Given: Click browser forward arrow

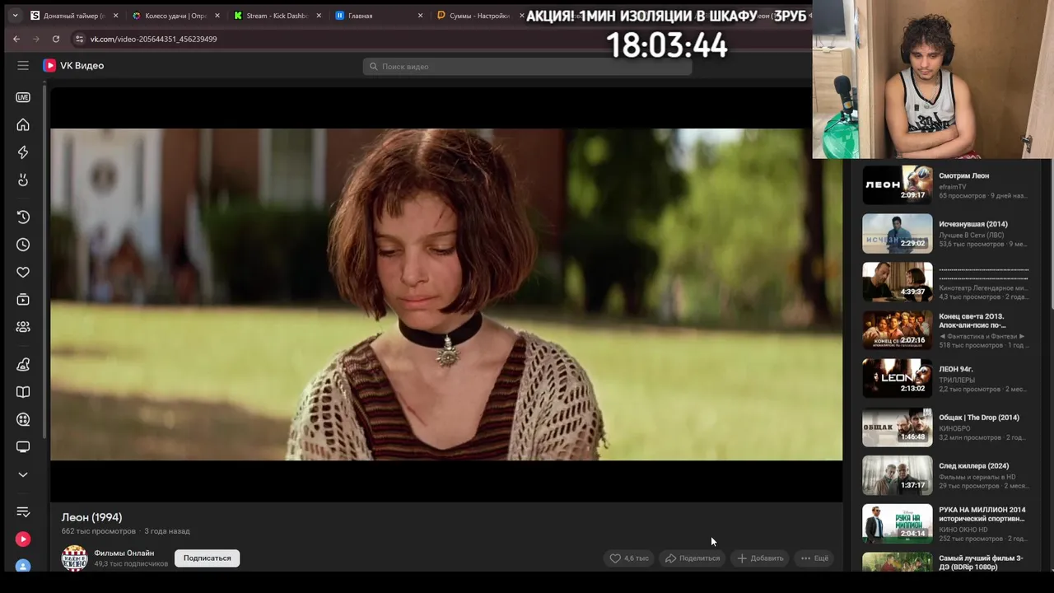Looking at the screenshot, I should tap(36, 39).
